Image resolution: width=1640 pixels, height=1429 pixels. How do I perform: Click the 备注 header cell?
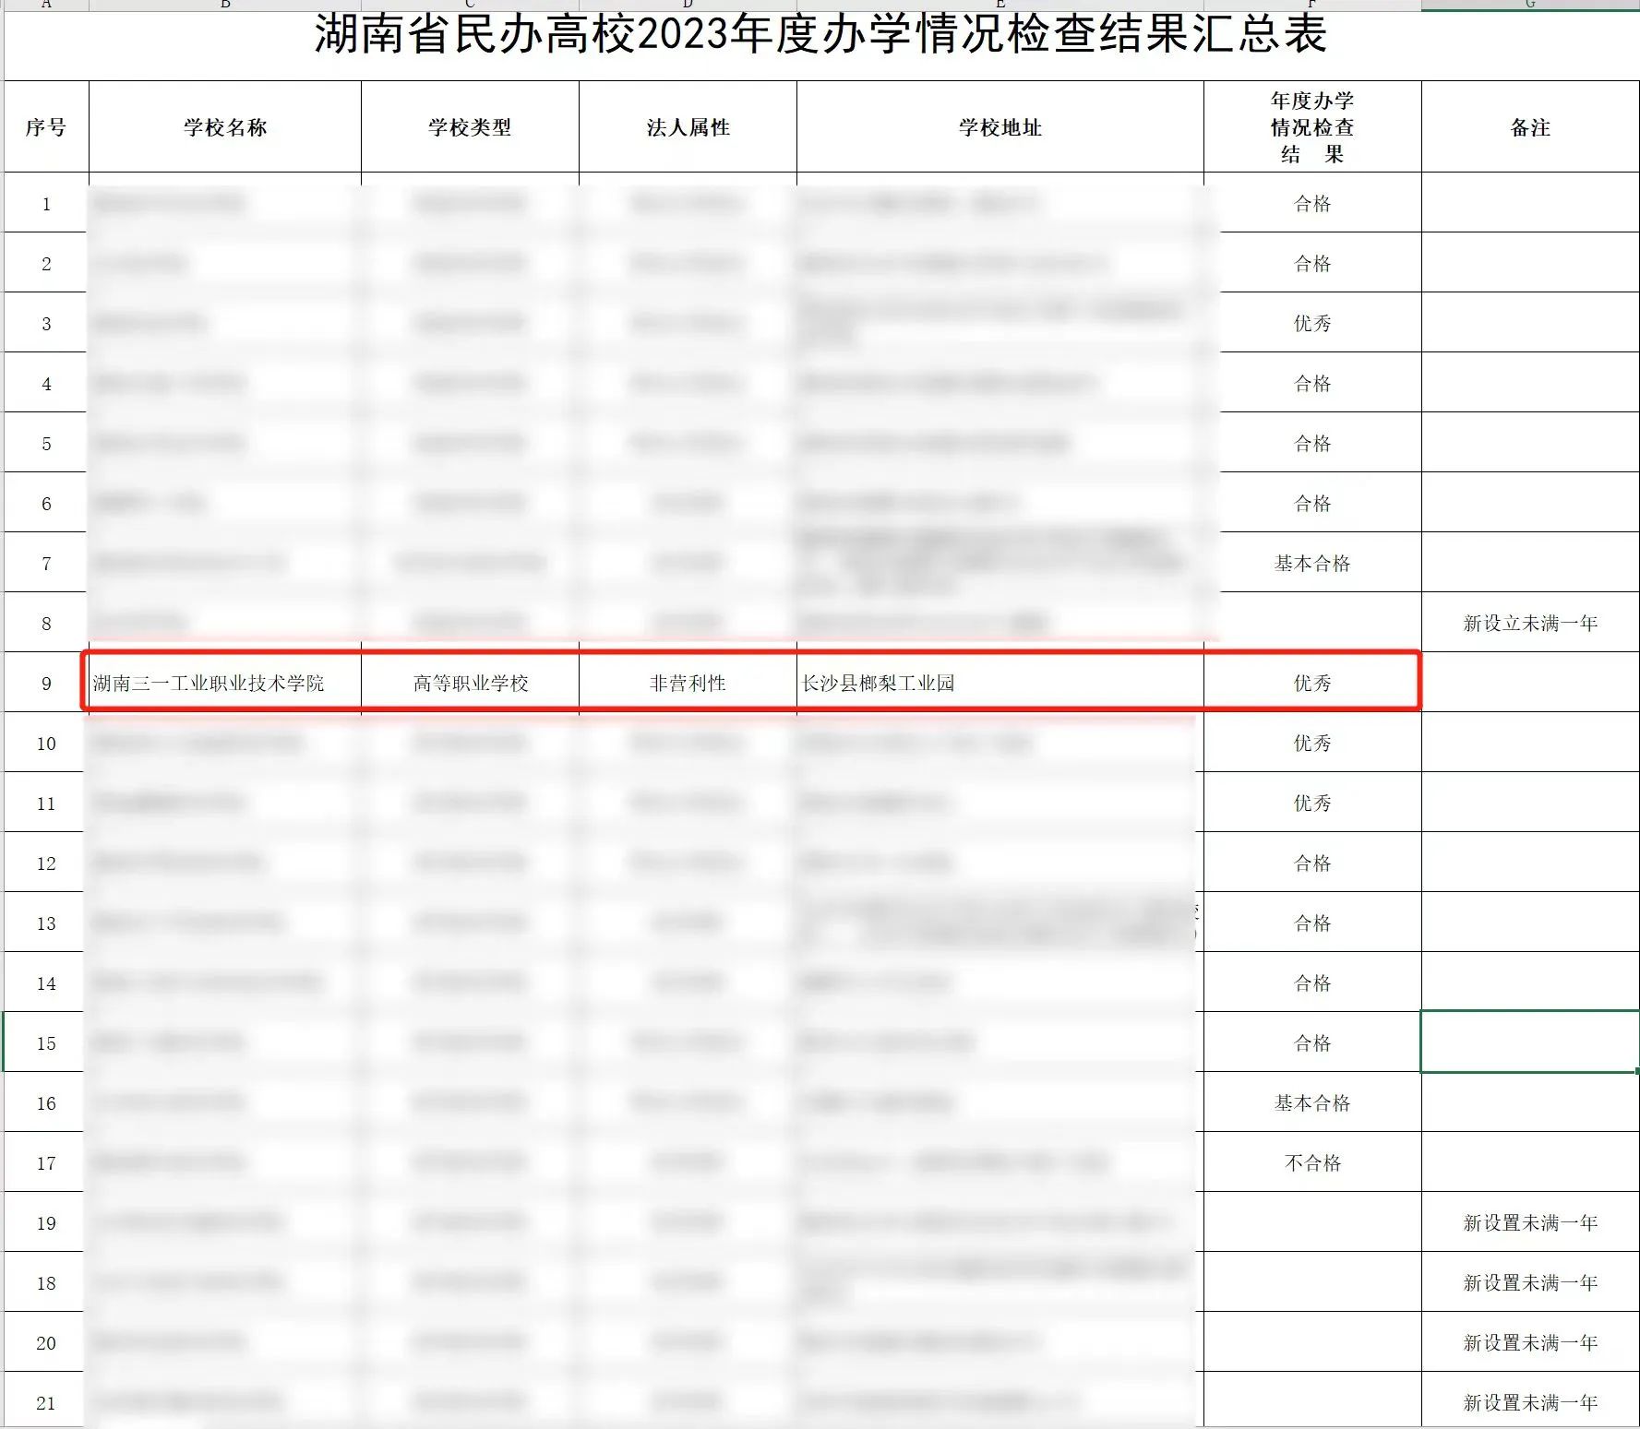[1529, 127]
